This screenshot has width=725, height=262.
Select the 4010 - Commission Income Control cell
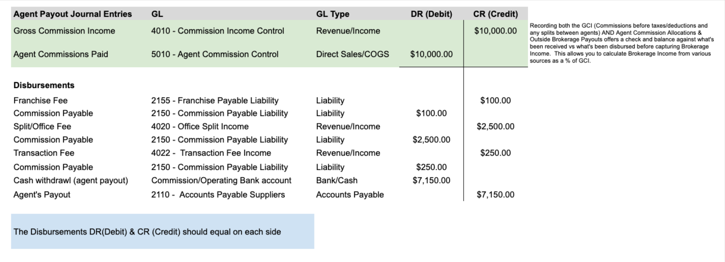tap(218, 31)
